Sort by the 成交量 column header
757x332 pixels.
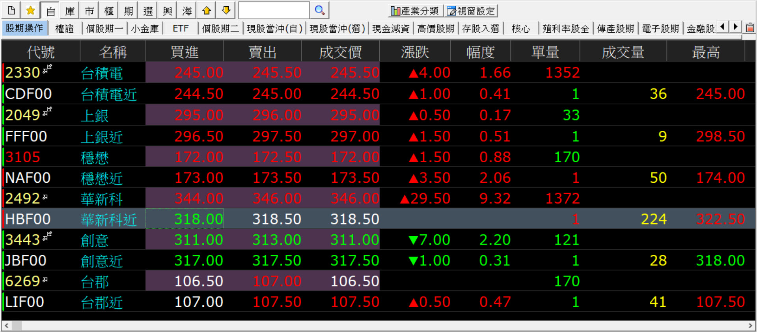623,52
